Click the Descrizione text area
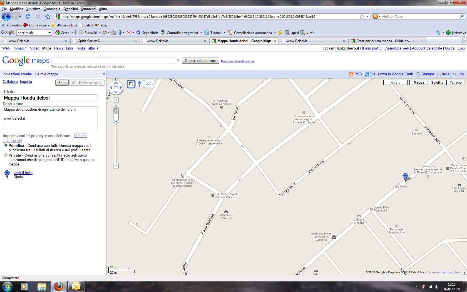The image size is (467, 292). [50, 120]
